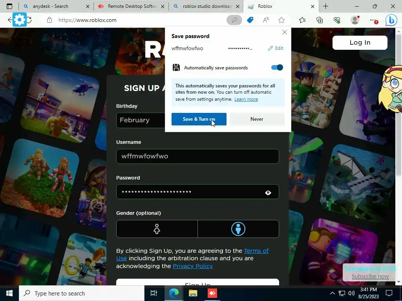This screenshot has height=301, width=402.
Task: Open notification center icon
Action: click(x=389, y=293)
